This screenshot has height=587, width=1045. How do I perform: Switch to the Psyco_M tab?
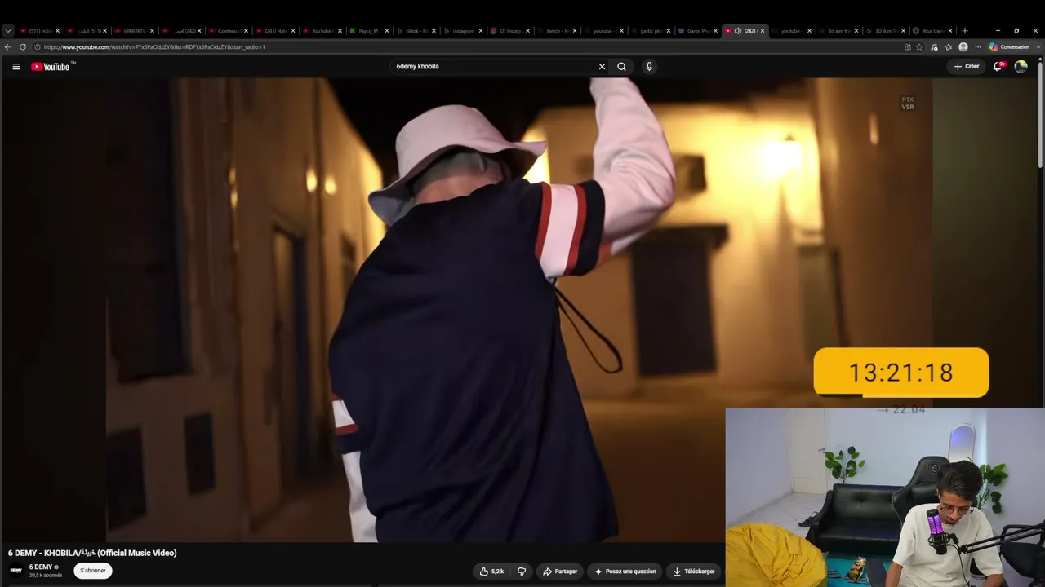click(368, 31)
